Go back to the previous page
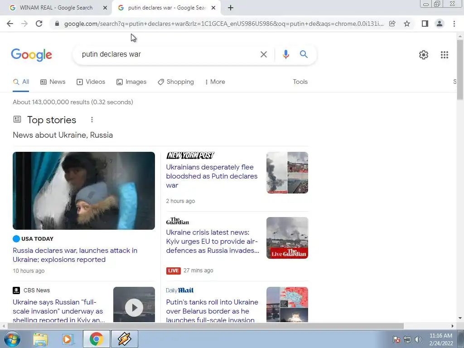 [10, 24]
